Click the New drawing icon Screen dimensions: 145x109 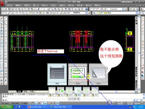tap(3, 9)
